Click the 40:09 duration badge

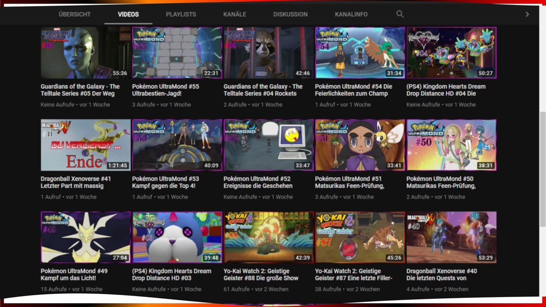(211, 166)
